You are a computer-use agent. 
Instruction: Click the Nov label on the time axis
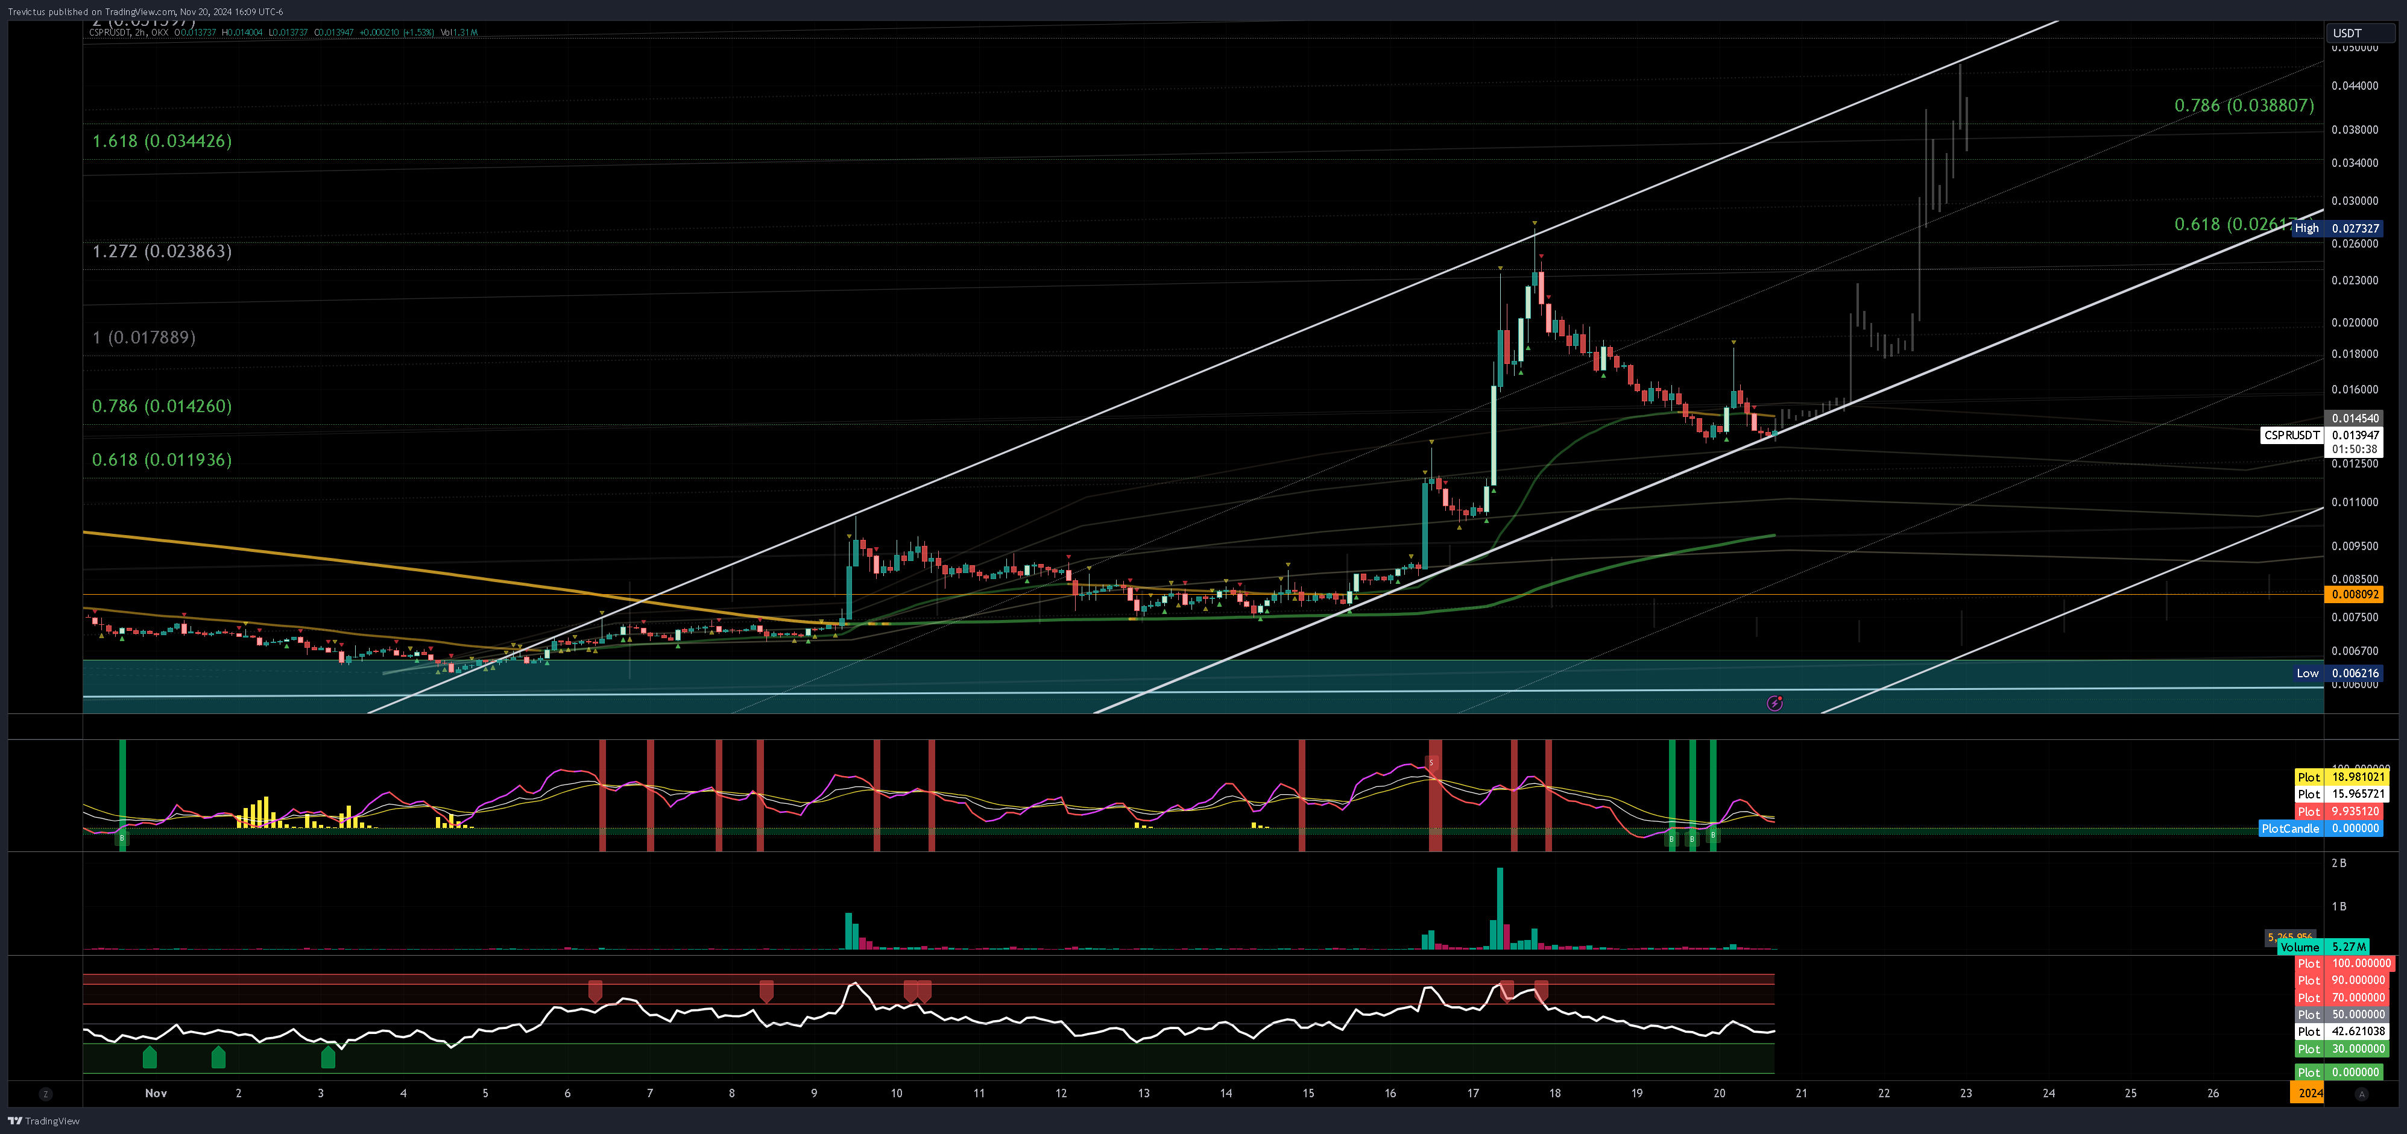point(156,1093)
